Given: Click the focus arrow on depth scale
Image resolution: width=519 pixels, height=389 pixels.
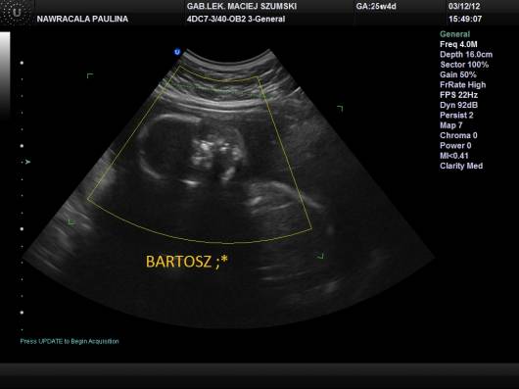Looking at the screenshot, I should (27, 162).
